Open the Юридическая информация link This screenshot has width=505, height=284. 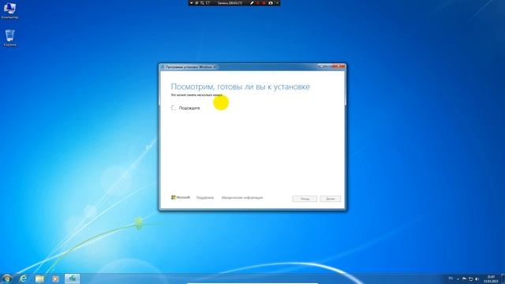242,198
